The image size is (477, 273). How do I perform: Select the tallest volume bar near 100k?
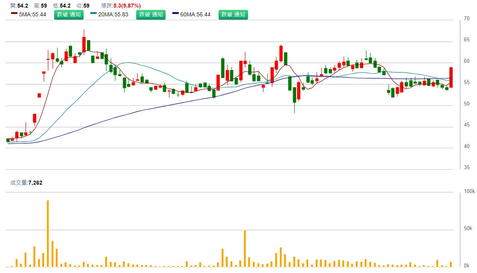[x=48, y=233]
